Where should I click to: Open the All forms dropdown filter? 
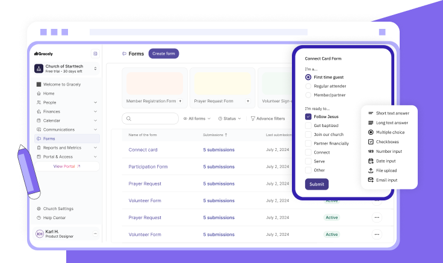pyautogui.click(x=197, y=119)
